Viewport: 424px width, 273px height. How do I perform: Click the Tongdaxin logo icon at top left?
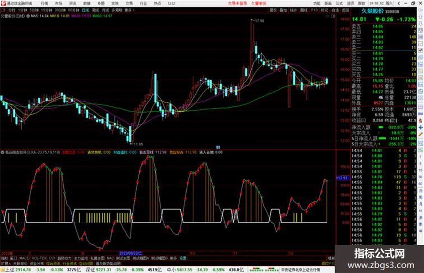coord(3,4)
